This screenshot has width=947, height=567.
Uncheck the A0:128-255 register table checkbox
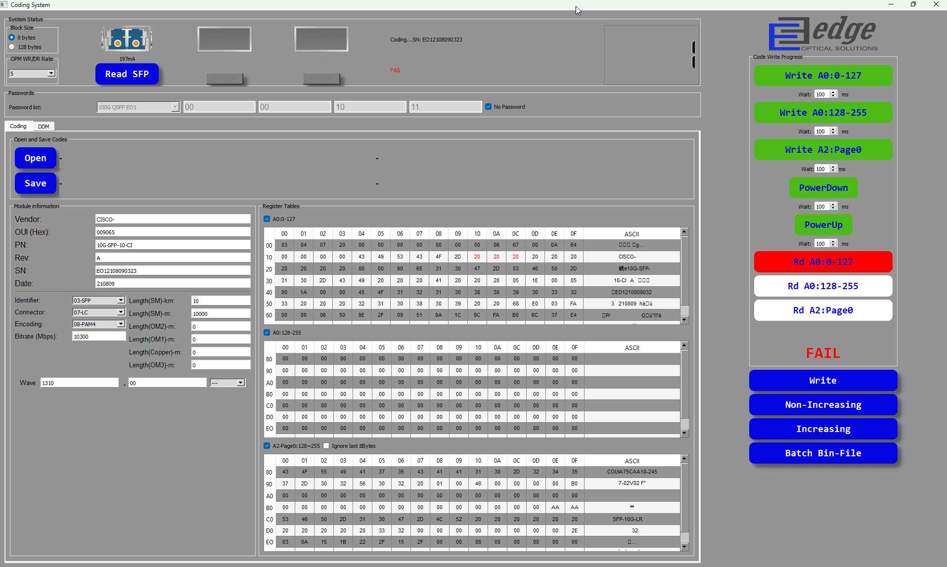[x=267, y=333]
